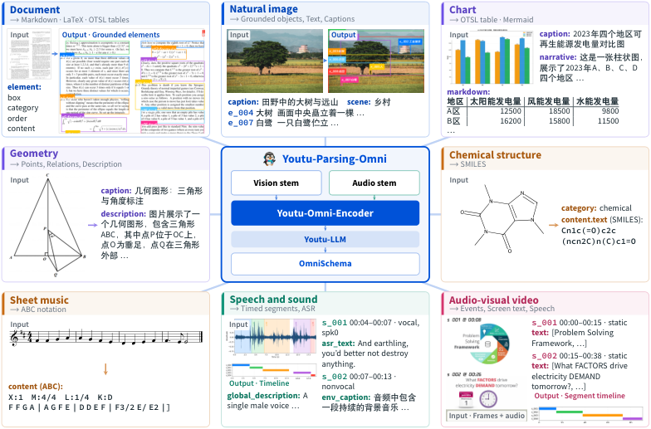
Task: Click the penguin logo beside Youtu-Parsing-Omni
Action: [269, 159]
